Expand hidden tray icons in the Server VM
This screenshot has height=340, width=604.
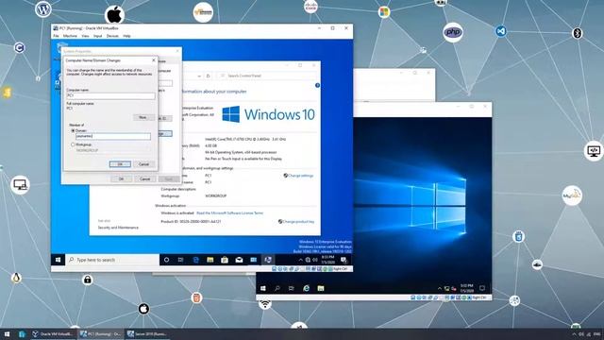pos(440,288)
